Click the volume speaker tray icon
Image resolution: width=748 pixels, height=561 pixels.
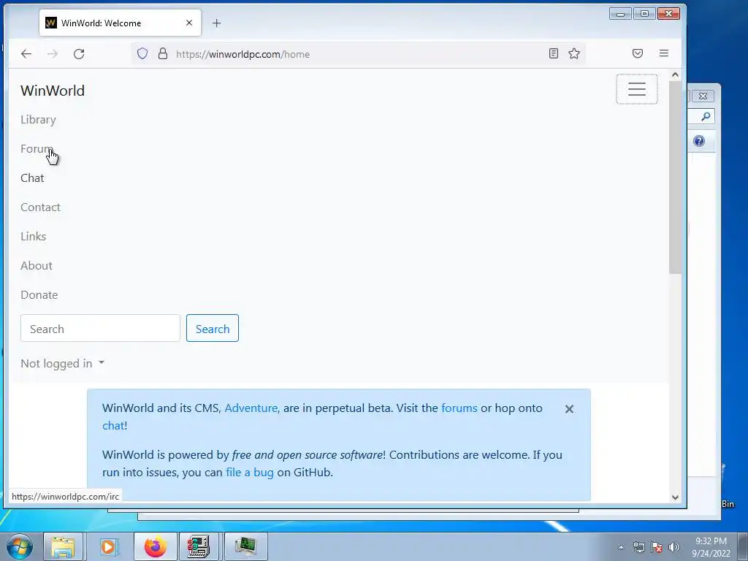point(674,548)
